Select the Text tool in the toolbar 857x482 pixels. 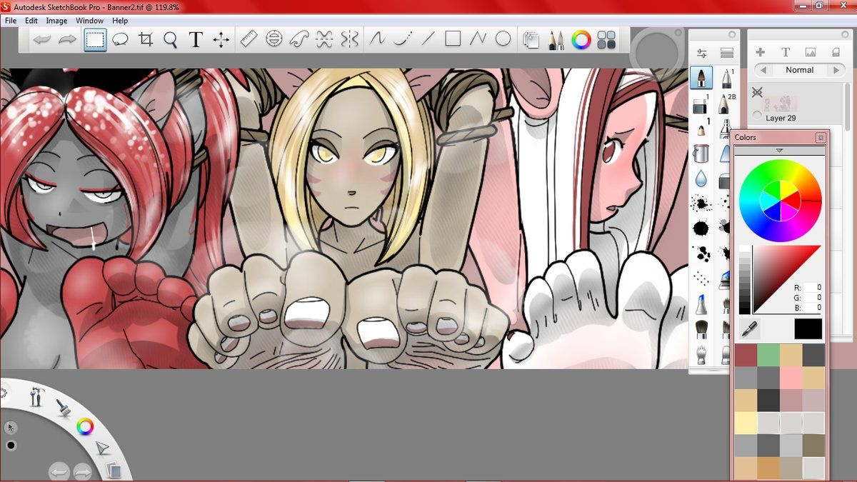(x=196, y=39)
